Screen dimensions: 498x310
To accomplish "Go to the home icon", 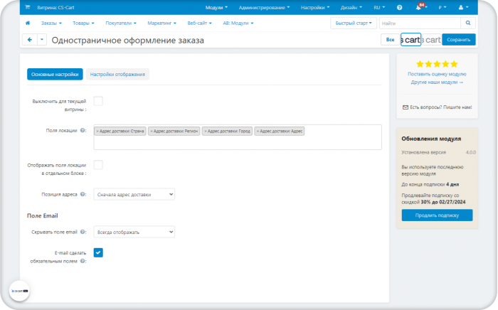I will pos(28,23).
